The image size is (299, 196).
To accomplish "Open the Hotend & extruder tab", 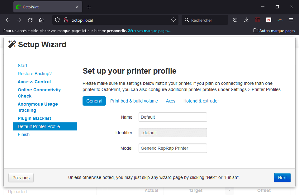I will 201,101.
